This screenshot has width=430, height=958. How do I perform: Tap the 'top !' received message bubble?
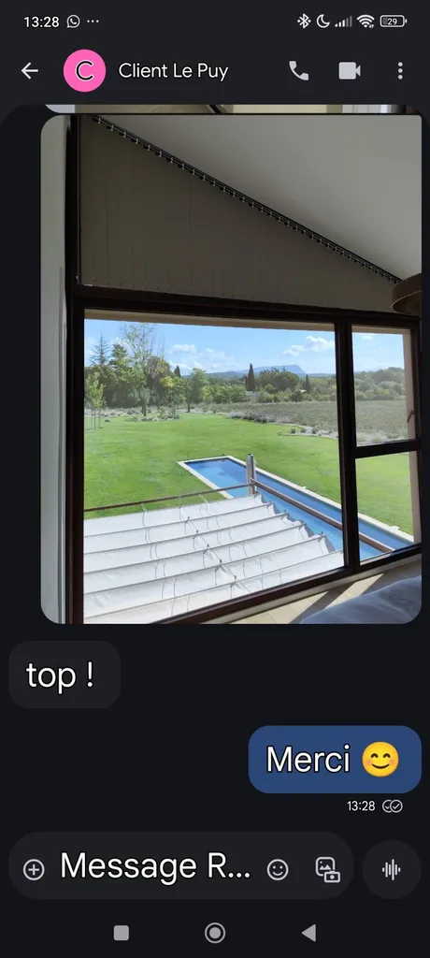click(x=64, y=675)
